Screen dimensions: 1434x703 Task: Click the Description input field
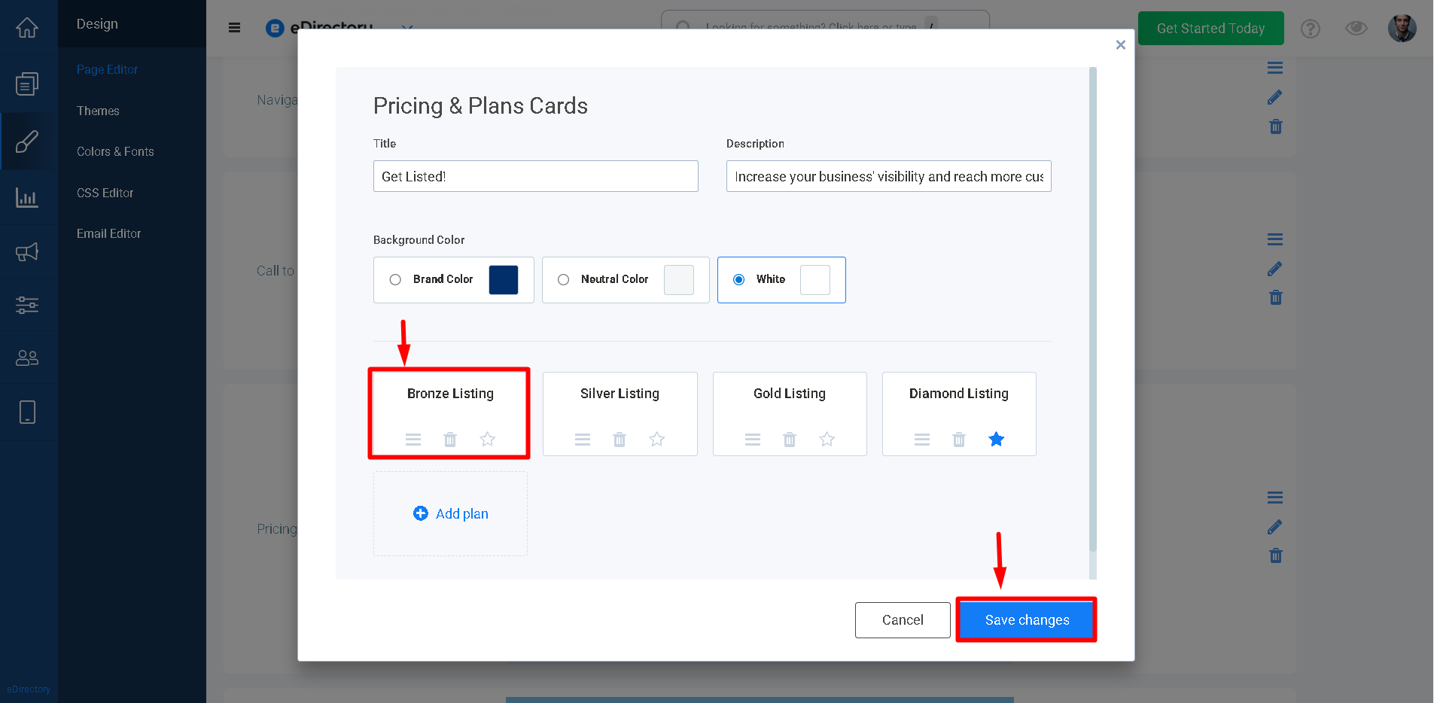point(889,176)
